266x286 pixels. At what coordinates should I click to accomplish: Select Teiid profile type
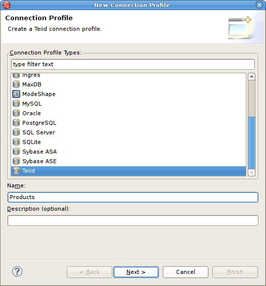(128, 171)
